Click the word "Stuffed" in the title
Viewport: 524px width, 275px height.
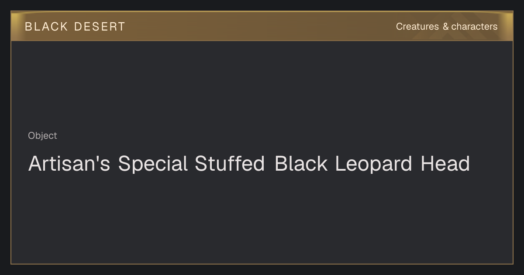[x=230, y=164]
